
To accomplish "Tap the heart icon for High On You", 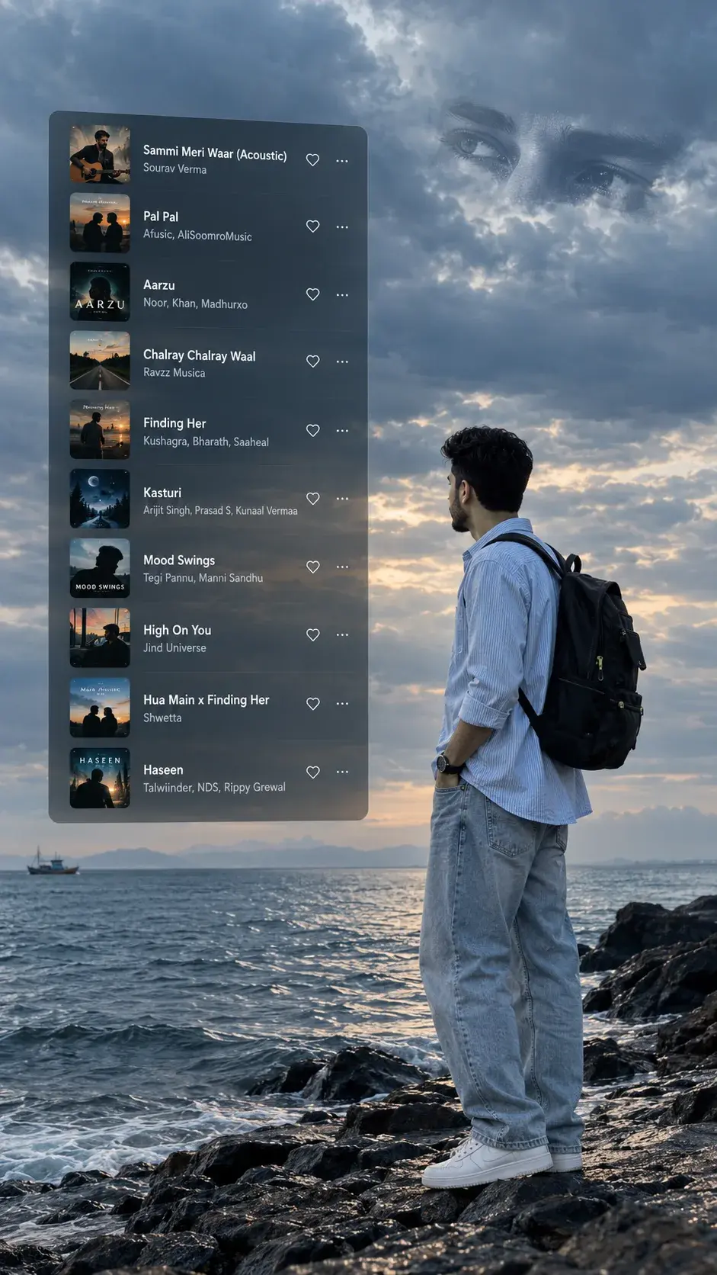I will 312,635.
